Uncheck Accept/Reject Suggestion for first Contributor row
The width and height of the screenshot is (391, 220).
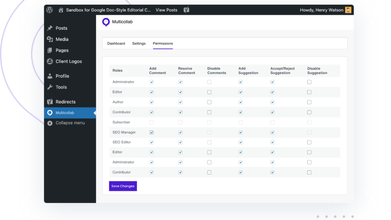pos(272,112)
